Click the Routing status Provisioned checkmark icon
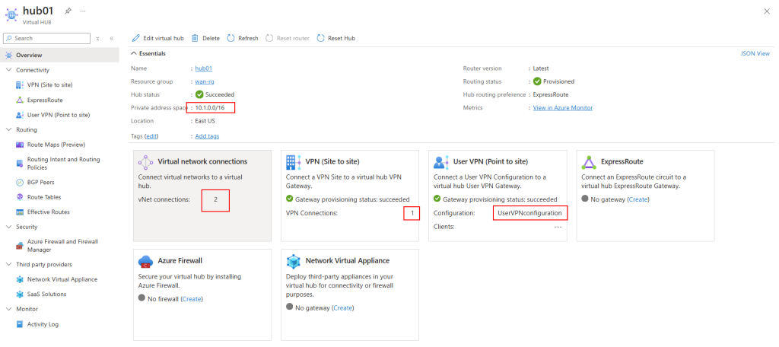Viewport: 779px width, 347px height. click(x=537, y=81)
